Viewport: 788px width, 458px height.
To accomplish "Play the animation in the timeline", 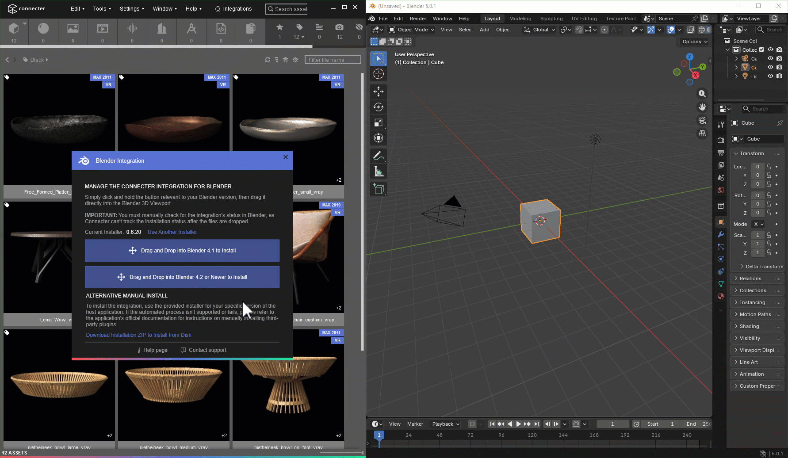I will click(x=518, y=424).
